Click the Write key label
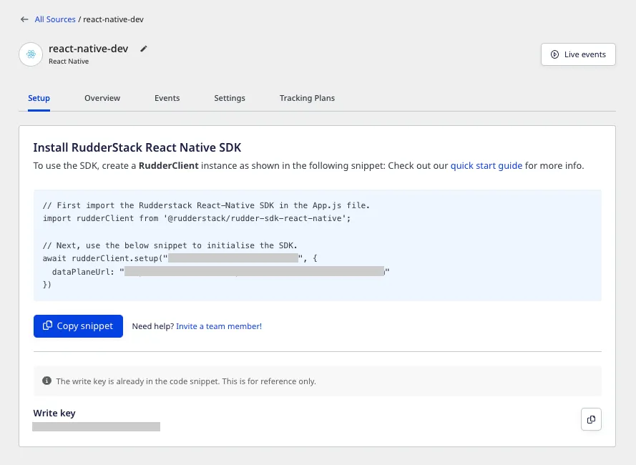Image resolution: width=636 pixels, height=465 pixels. click(54, 413)
